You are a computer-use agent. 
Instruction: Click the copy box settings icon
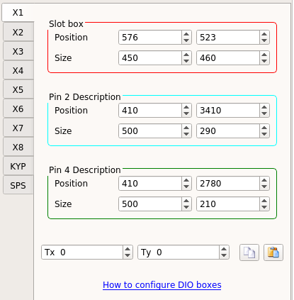pyautogui.click(x=249, y=252)
